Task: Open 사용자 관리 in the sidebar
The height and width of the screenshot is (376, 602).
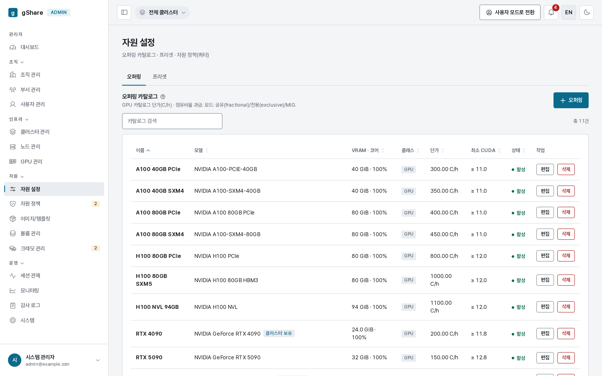Action: point(54,104)
